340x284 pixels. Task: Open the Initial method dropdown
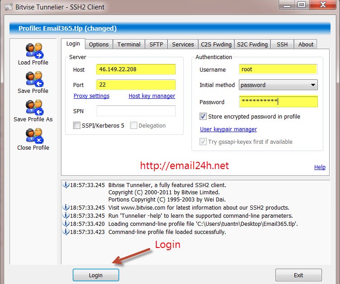(278, 85)
